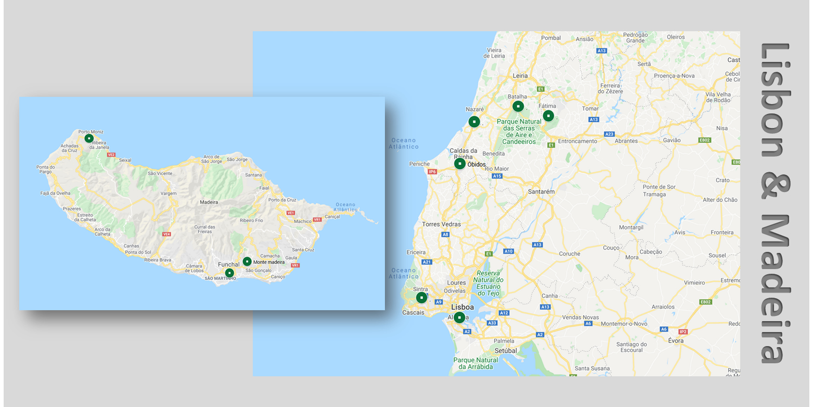813x407 pixels.
Task: Click the Santarém city label
Action: (x=541, y=192)
